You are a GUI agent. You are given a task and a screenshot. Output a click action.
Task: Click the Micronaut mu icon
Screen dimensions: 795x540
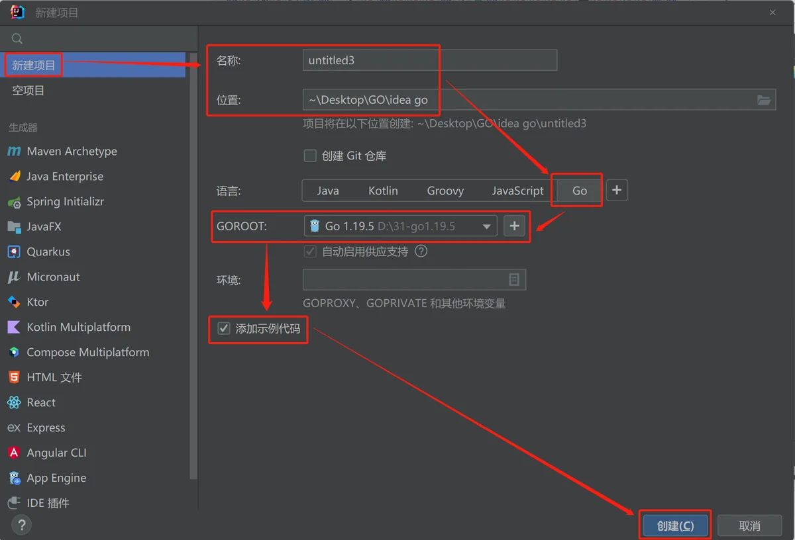coord(14,277)
